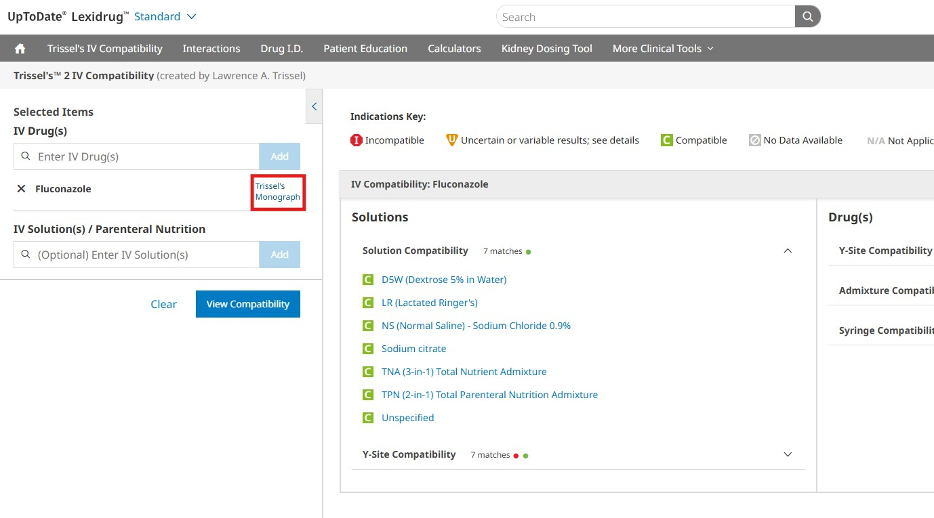This screenshot has width=934, height=518.
Task: Collapse the left panel with the arrow
Action: coord(314,106)
